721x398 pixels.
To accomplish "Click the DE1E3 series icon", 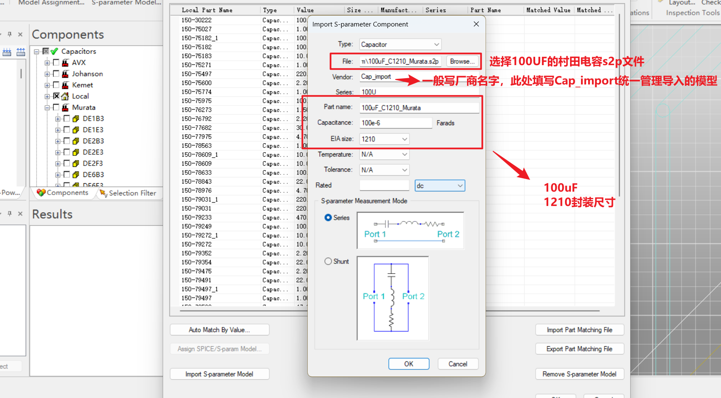I will click(76, 130).
